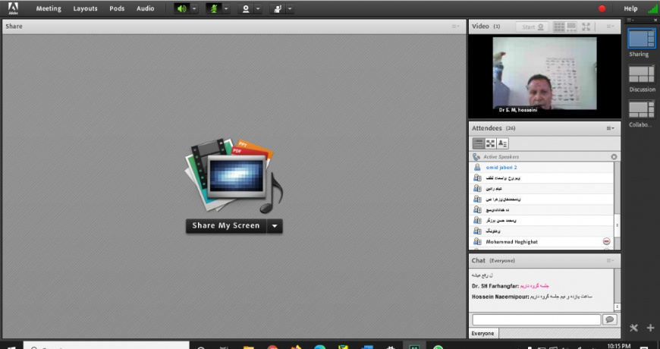The image size is (660, 349).
Task: Open the Meeting menu
Action: [49, 8]
